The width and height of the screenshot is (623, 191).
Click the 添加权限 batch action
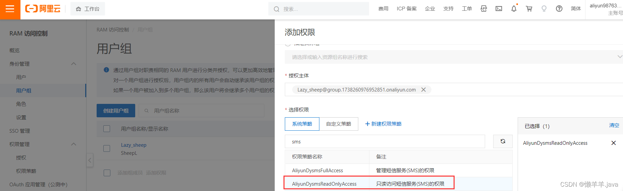coord(156,173)
